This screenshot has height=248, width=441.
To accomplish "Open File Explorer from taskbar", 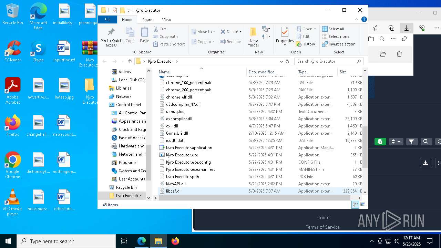I will (158, 241).
